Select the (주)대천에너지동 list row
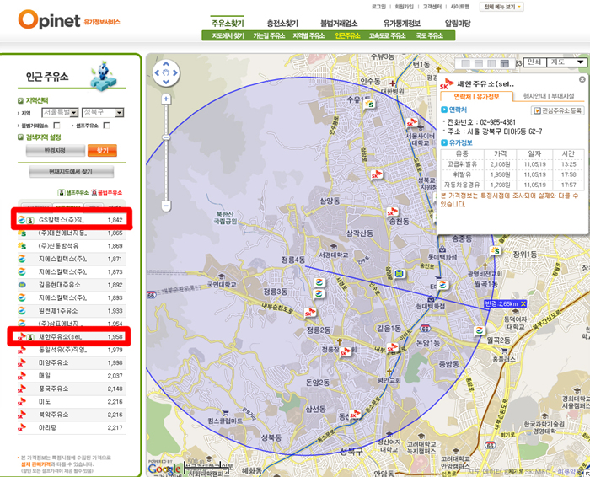This screenshot has height=477, width=590. click(x=72, y=233)
